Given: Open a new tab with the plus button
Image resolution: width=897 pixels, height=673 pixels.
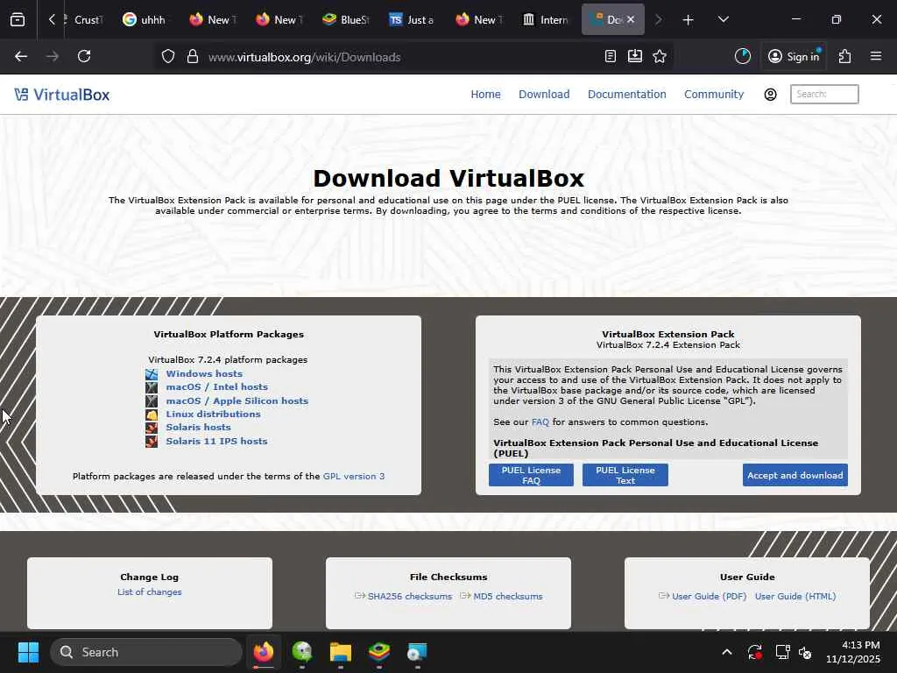Looking at the screenshot, I should tap(689, 20).
